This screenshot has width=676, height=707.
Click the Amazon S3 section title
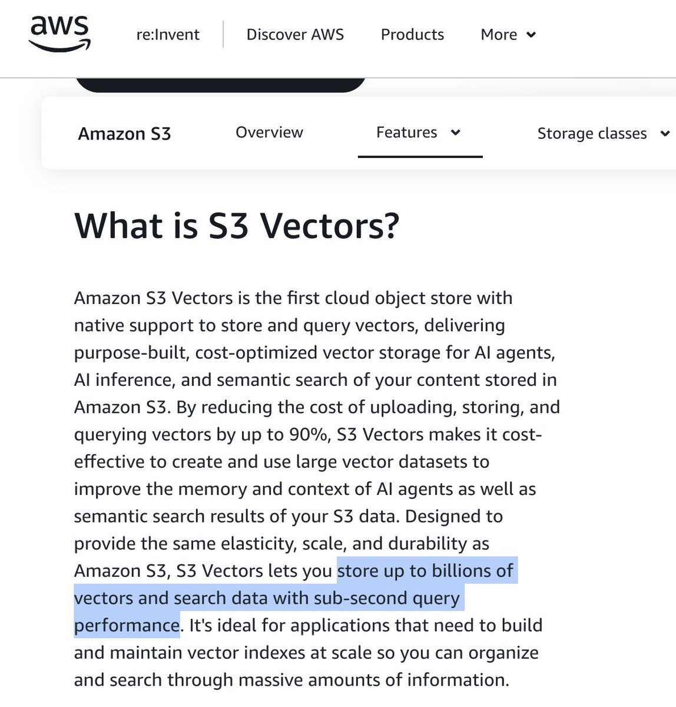coord(124,134)
